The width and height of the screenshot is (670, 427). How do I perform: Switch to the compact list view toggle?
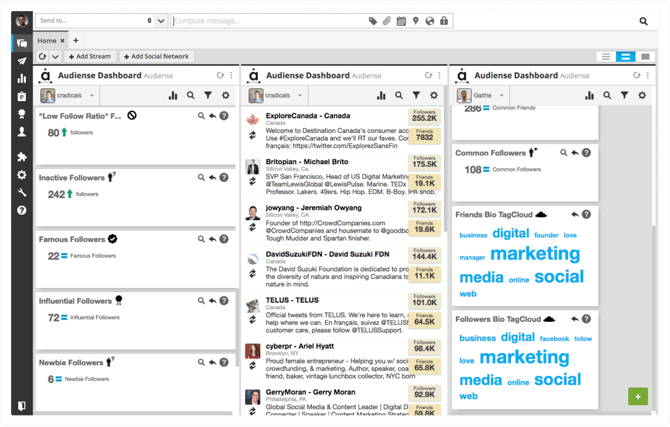click(x=606, y=57)
